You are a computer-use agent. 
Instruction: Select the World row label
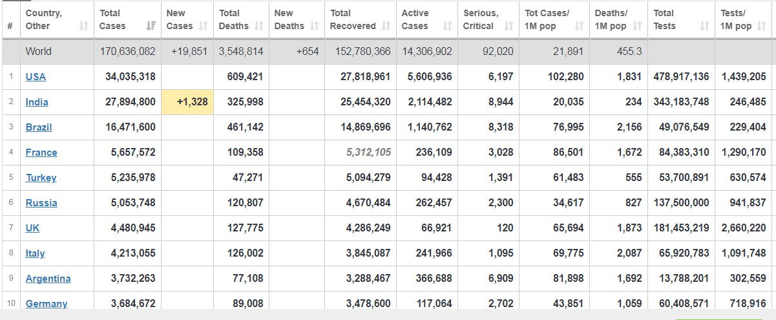click(x=39, y=51)
